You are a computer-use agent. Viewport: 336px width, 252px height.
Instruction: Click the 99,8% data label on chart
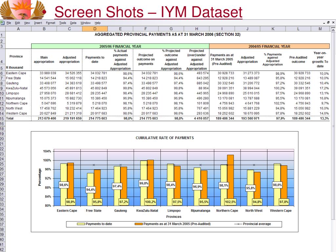pyautogui.click(x=144, y=183)
